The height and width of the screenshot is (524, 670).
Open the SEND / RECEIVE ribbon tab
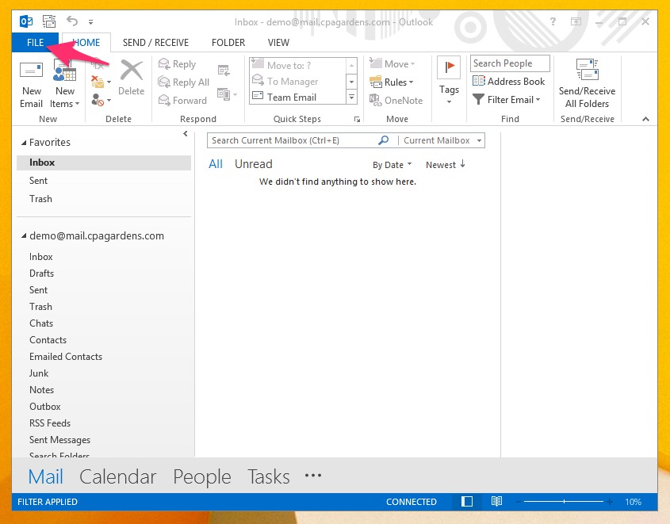(155, 43)
